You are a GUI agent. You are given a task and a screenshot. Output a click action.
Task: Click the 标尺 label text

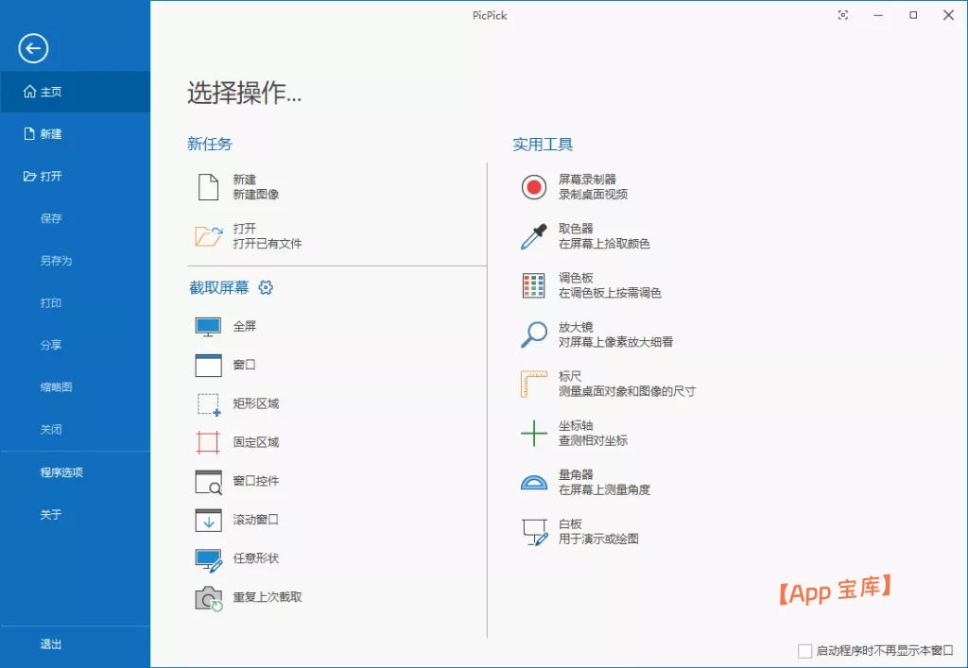[x=570, y=376]
